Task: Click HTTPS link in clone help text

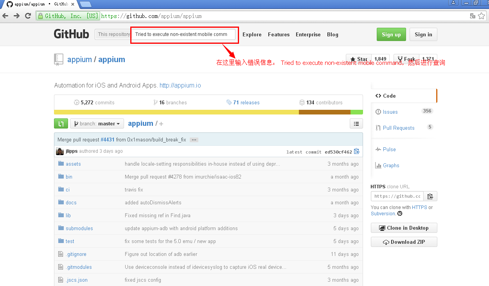Action: point(419,207)
